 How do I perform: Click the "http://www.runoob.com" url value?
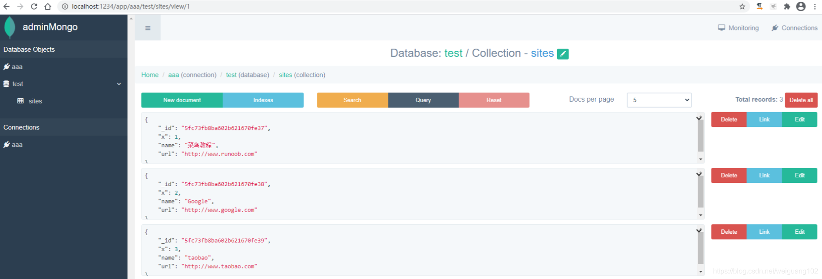tap(219, 154)
